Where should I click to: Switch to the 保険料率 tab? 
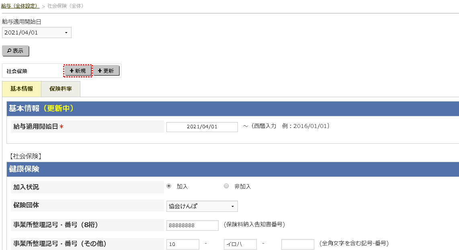click(x=60, y=89)
